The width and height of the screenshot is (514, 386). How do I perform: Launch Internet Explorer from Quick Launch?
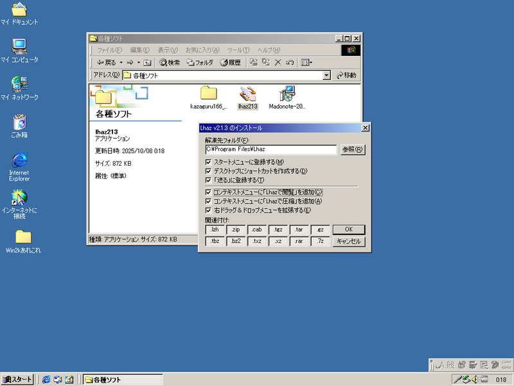(x=46, y=380)
